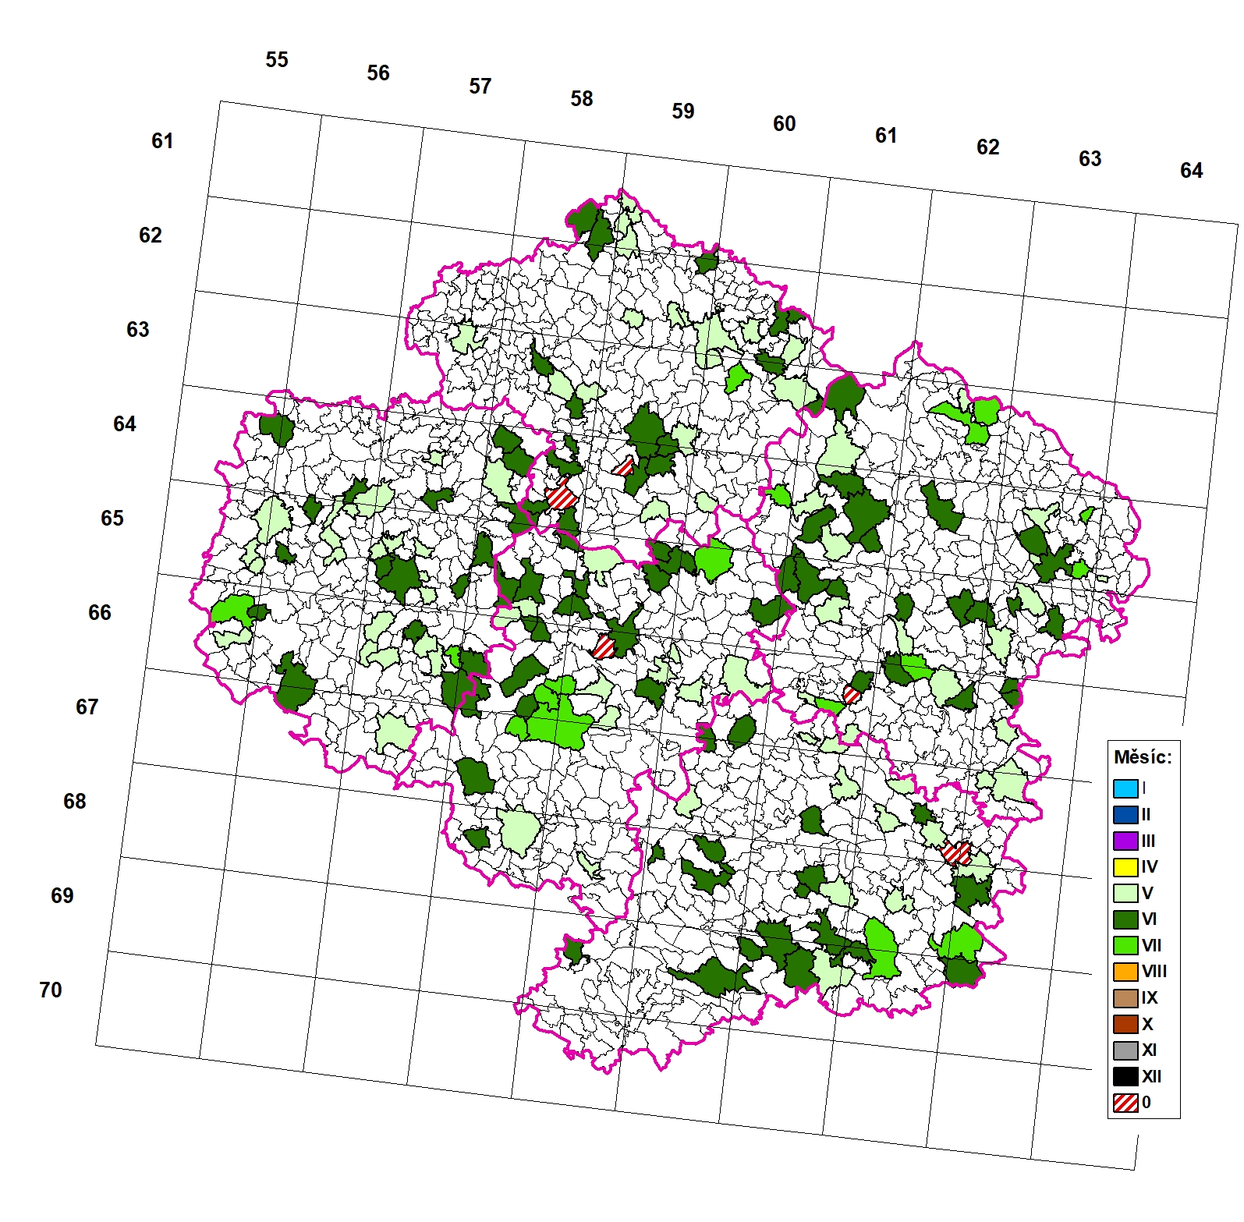Click the light blue swatch for month I
The image size is (1244, 1222).
pos(1125,788)
